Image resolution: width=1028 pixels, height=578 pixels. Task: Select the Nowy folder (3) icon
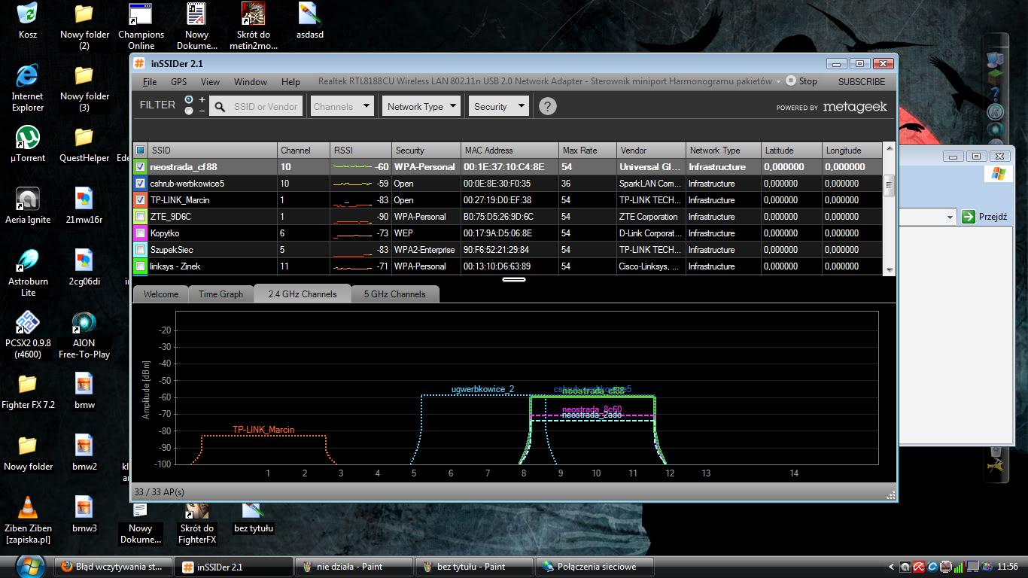pos(84,87)
